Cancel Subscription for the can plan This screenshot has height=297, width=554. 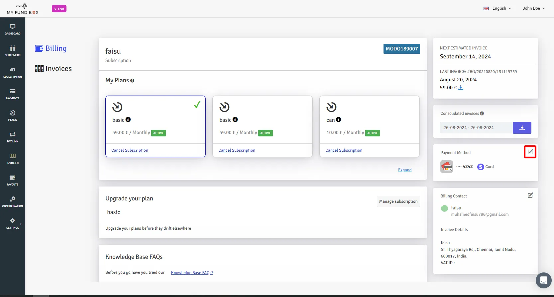[x=344, y=150]
